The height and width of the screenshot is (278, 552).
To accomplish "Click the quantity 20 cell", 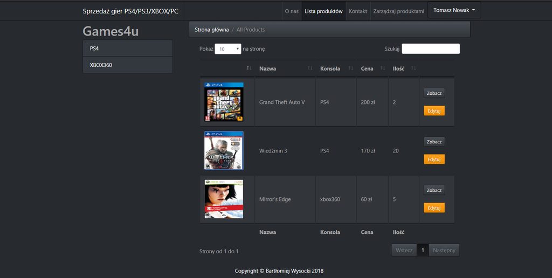I will pyautogui.click(x=404, y=151).
